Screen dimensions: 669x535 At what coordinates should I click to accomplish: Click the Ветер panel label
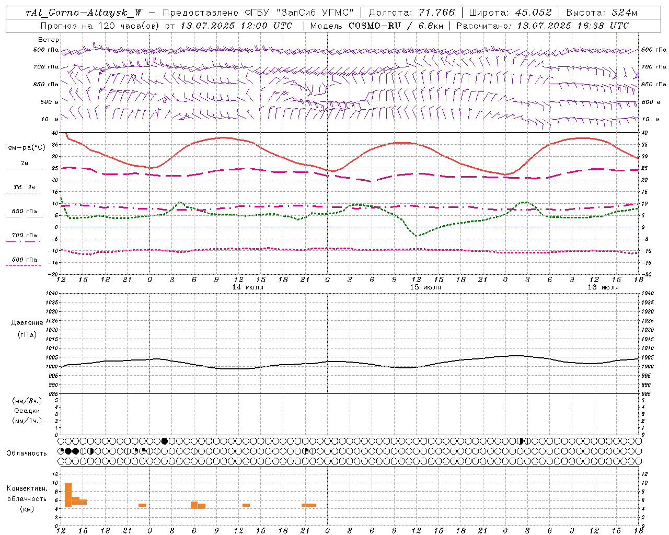49,40
